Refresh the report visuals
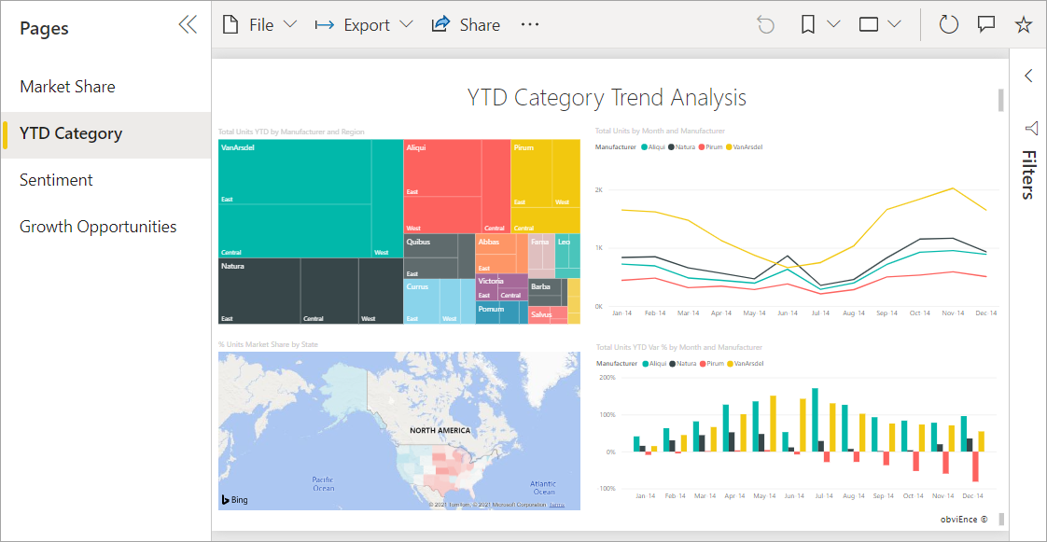This screenshot has height=542, width=1047. click(x=948, y=24)
